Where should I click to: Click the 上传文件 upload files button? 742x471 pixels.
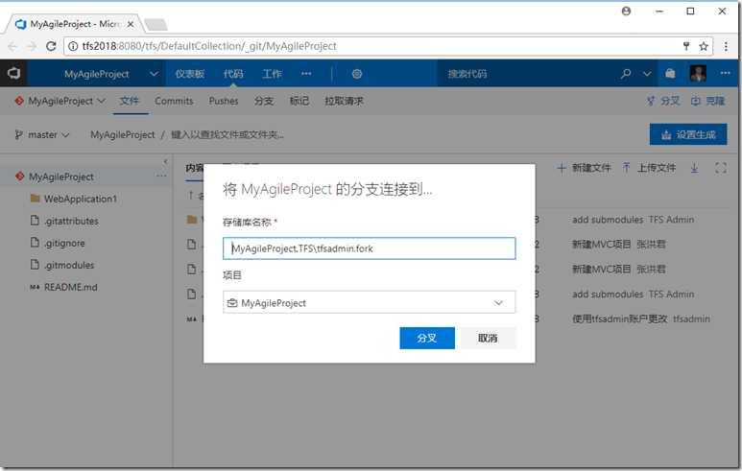pos(649,168)
